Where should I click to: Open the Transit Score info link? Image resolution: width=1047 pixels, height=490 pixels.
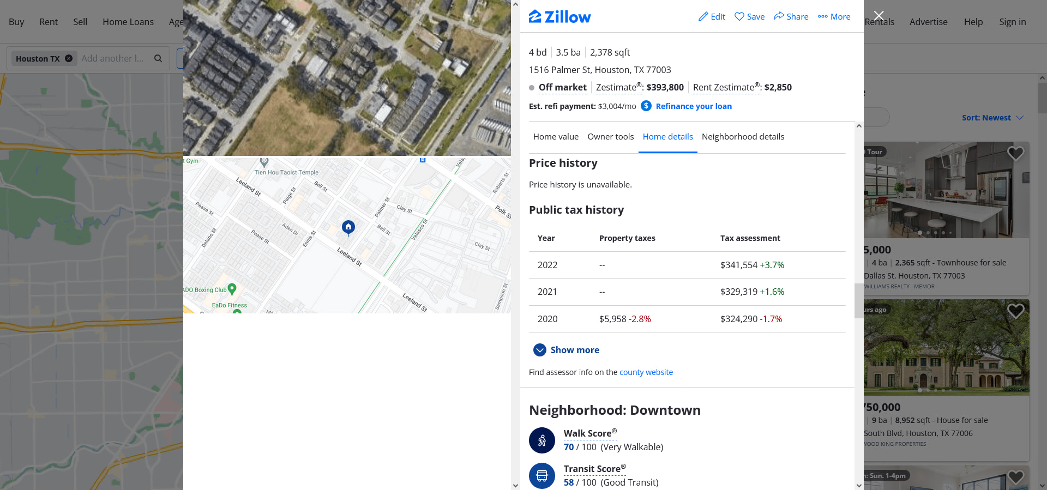[594, 469]
